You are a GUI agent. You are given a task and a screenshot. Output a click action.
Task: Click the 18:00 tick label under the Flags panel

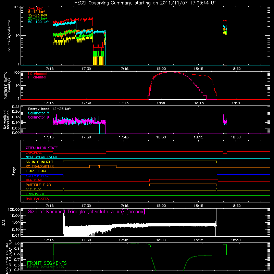pos(161,206)
